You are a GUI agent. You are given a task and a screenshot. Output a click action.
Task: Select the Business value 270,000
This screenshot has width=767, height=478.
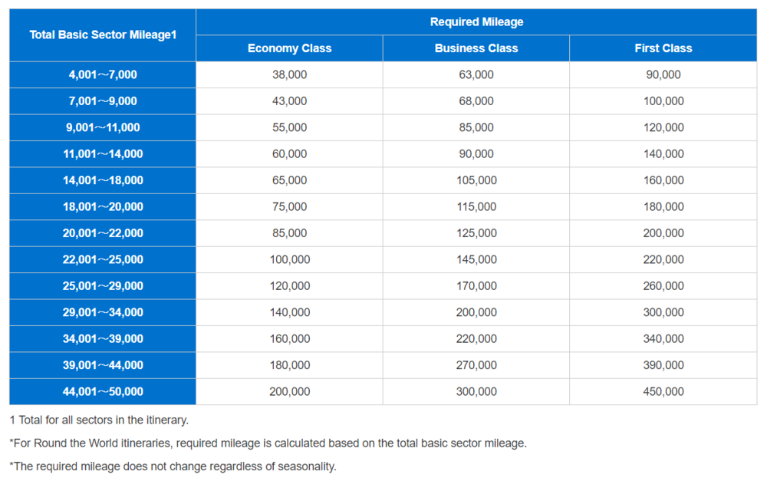tap(476, 365)
